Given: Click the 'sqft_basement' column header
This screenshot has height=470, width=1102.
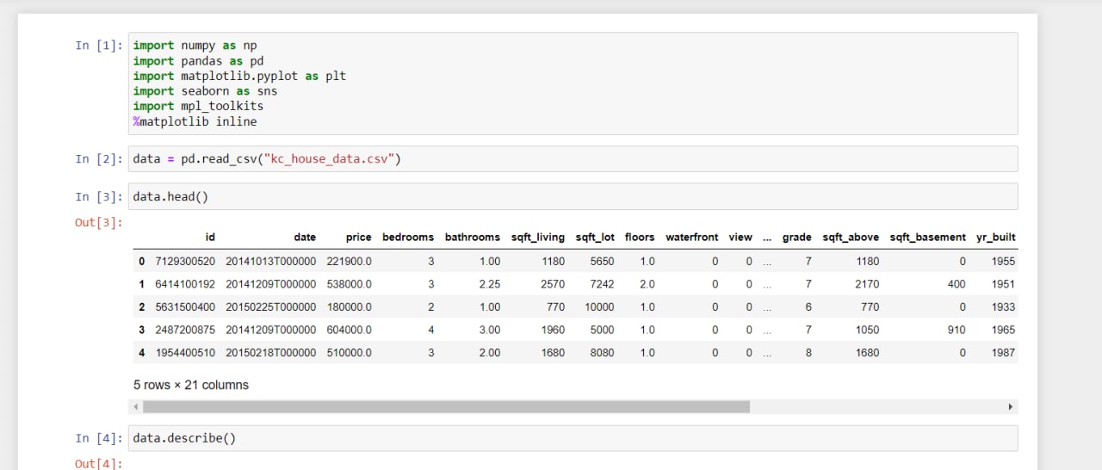Looking at the screenshot, I should (928, 237).
